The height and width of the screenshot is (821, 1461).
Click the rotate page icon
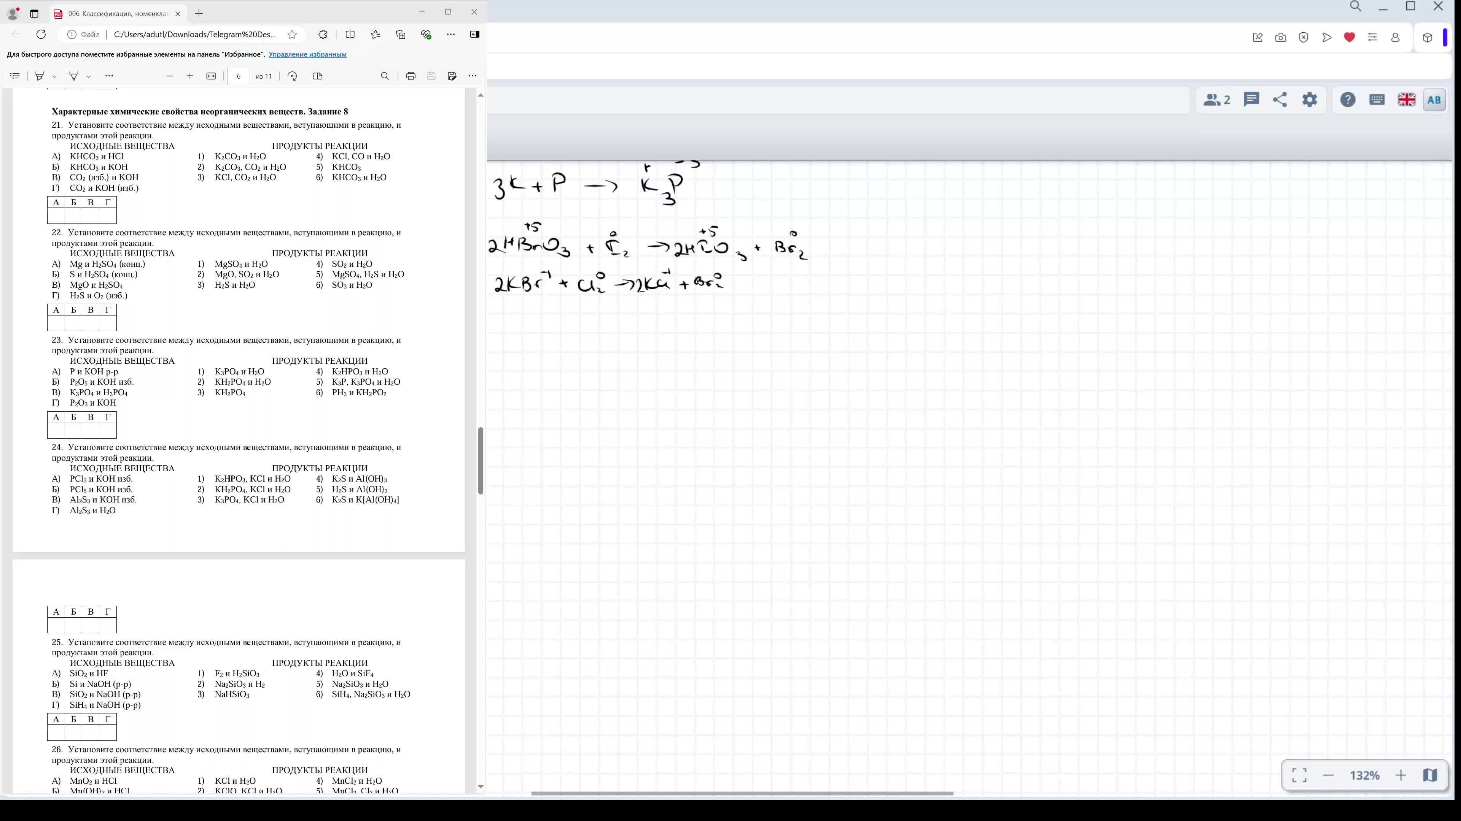click(292, 76)
